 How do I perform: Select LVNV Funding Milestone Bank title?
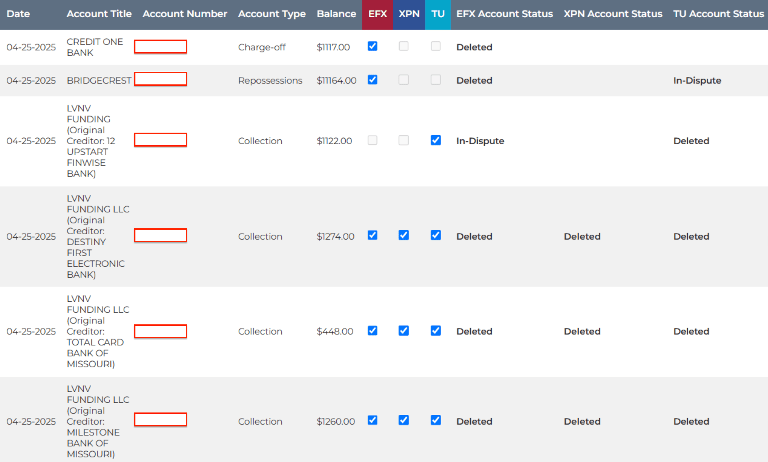tap(98, 421)
